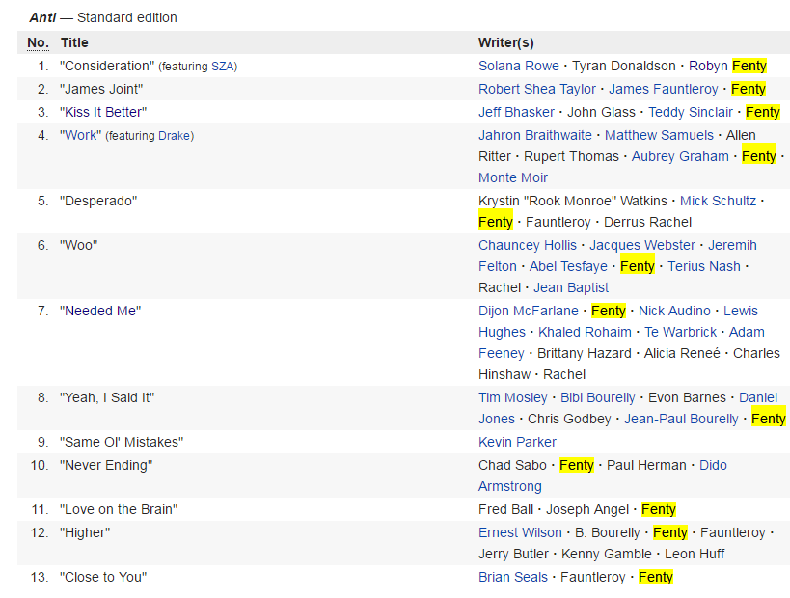Open Jahron Braithwaite link
The image size is (790, 598).
pos(535,136)
